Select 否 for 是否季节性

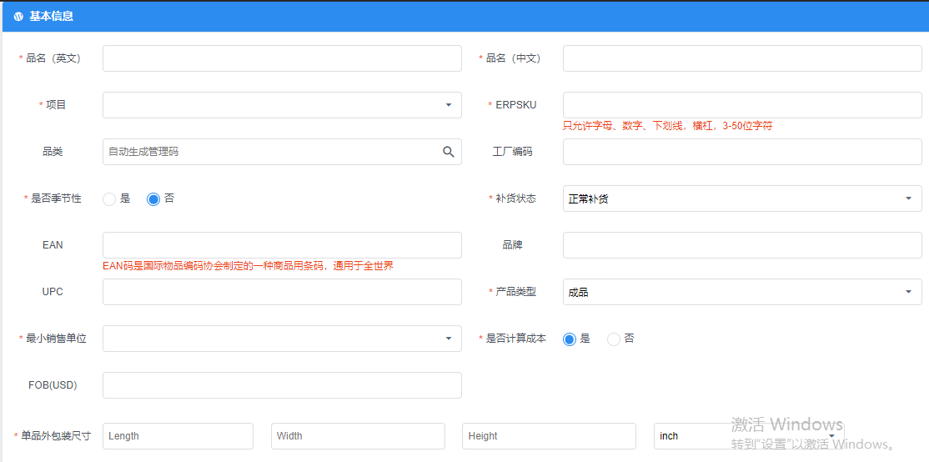(153, 199)
